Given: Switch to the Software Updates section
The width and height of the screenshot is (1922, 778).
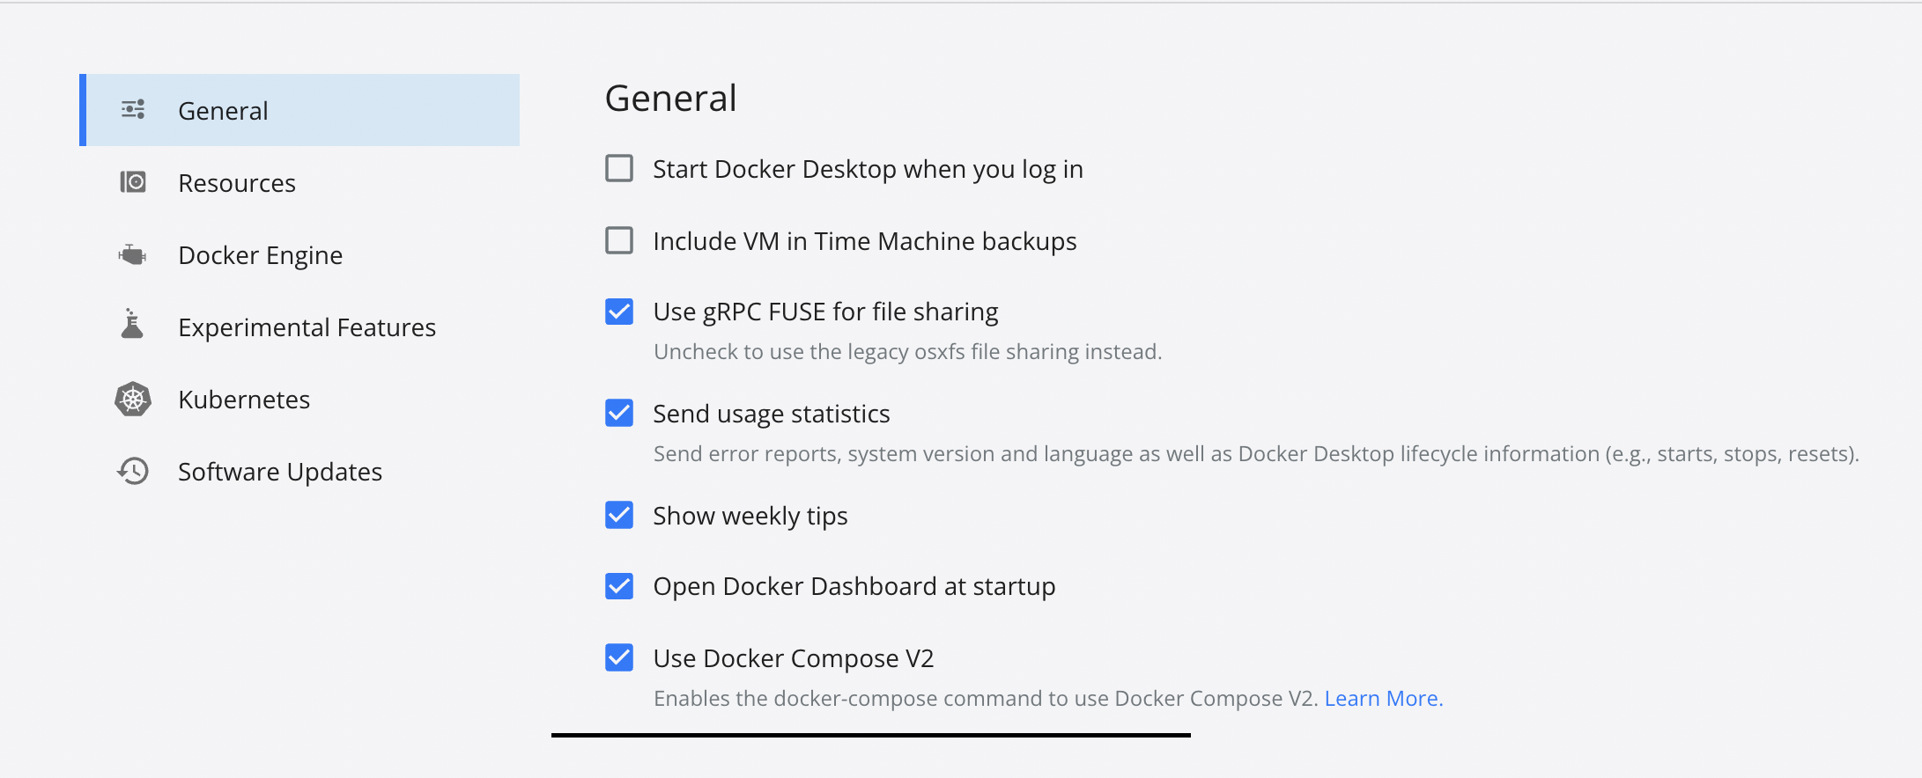Looking at the screenshot, I should pyautogui.click(x=280, y=471).
